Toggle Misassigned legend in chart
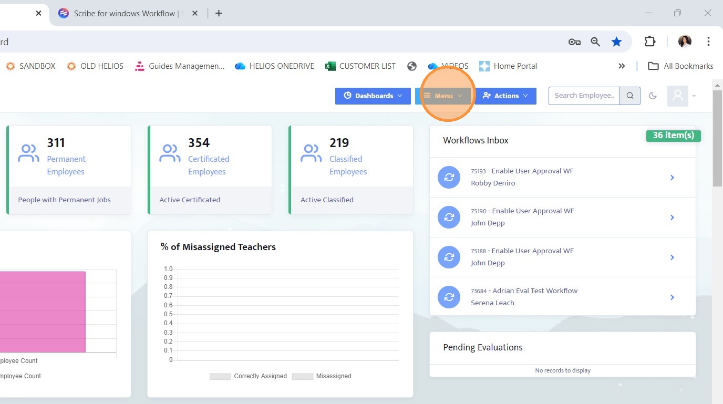The image size is (723, 404). pos(322,376)
